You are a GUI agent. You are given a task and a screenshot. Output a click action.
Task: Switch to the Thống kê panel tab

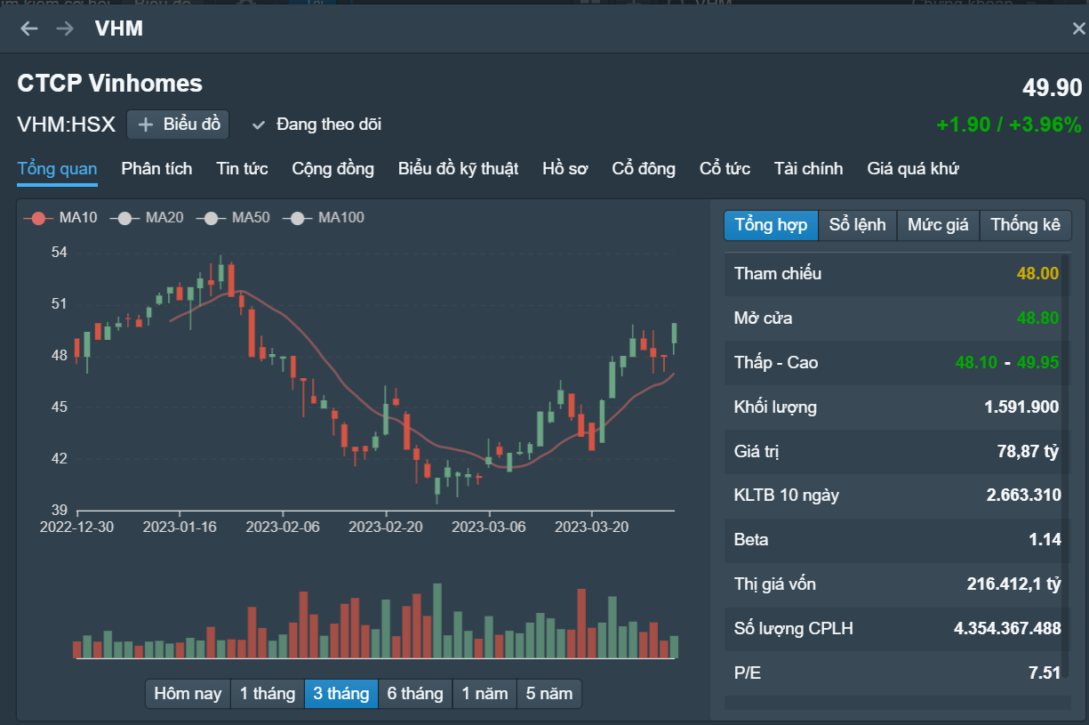pyautogui.click(x=1025, y=225)
